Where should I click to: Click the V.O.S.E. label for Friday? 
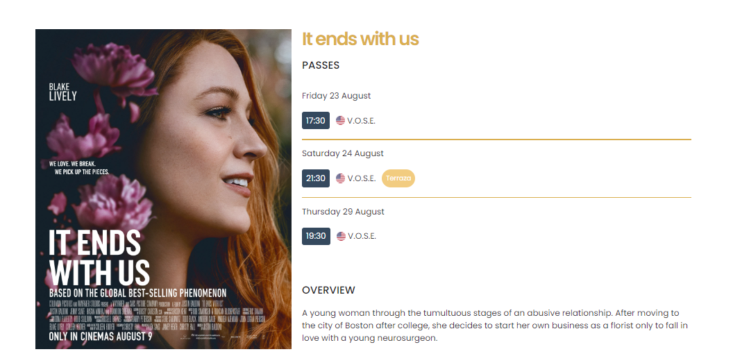click(362, 121)
